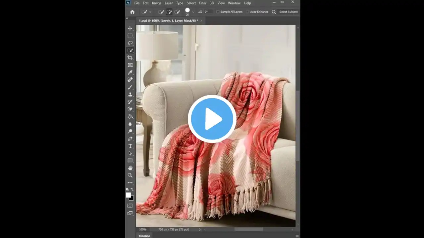Enable Sample All Layers checkbox
424x238 pixels.
218,12
